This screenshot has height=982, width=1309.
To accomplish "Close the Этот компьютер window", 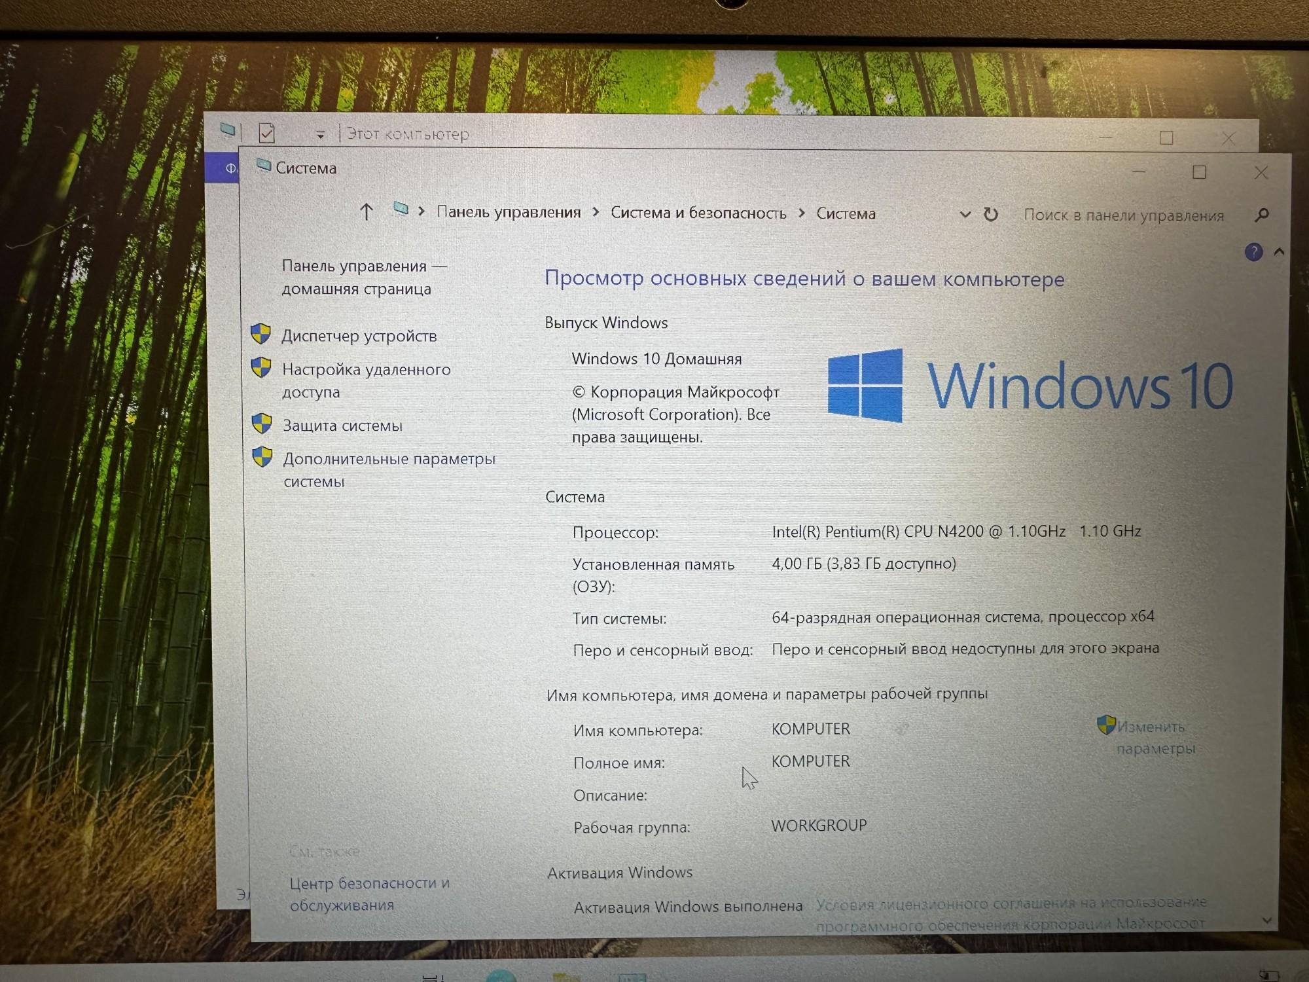I will (x=1228, y=138).
